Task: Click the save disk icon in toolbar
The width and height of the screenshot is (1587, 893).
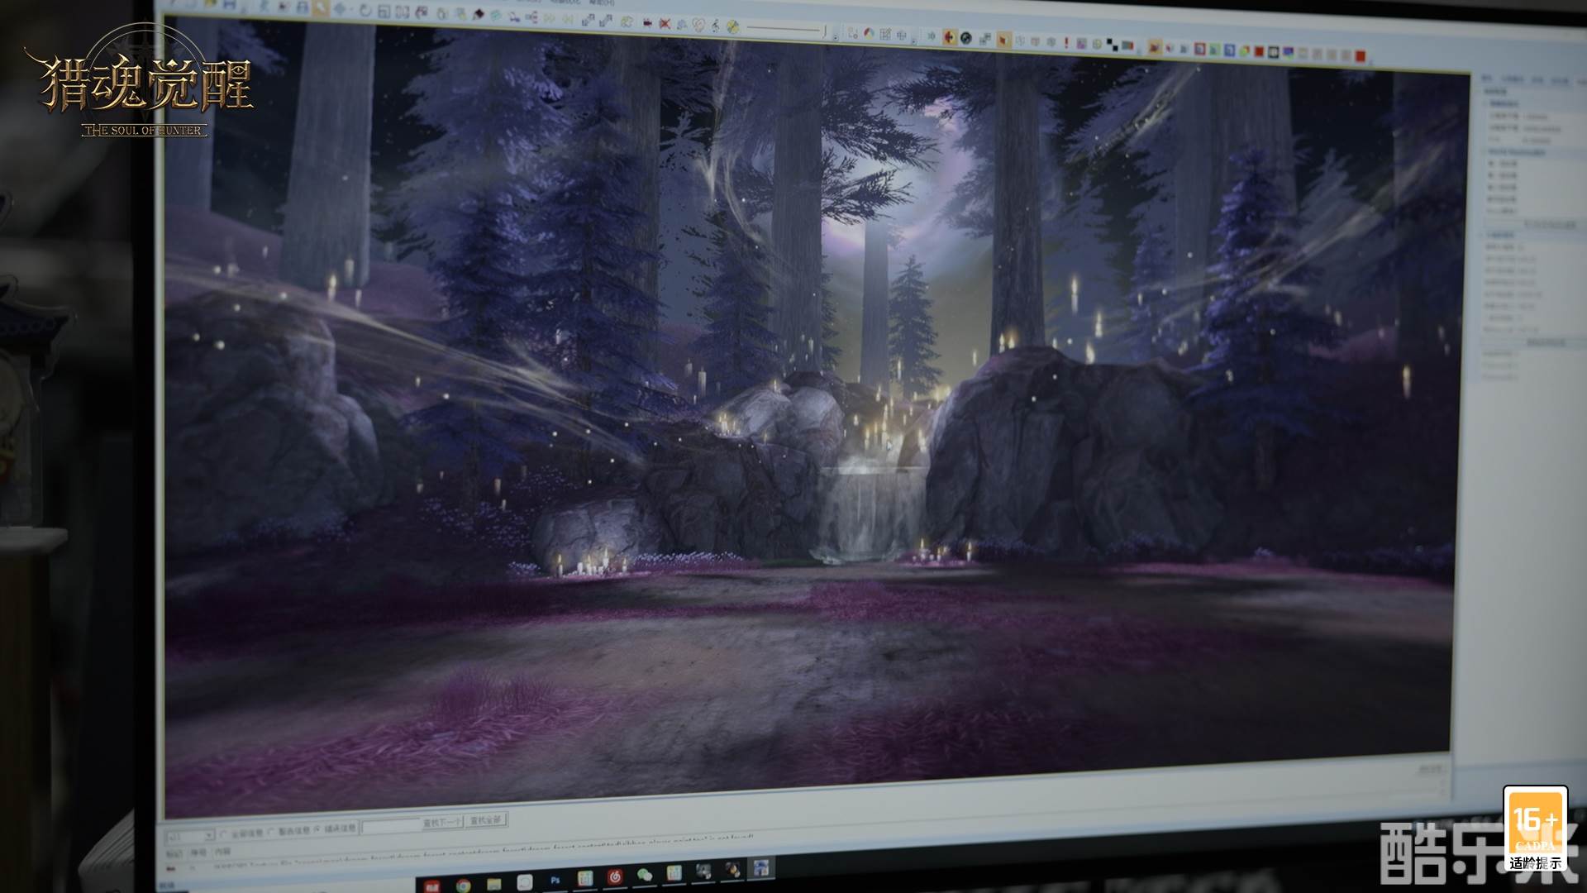Action: (230, 5)
